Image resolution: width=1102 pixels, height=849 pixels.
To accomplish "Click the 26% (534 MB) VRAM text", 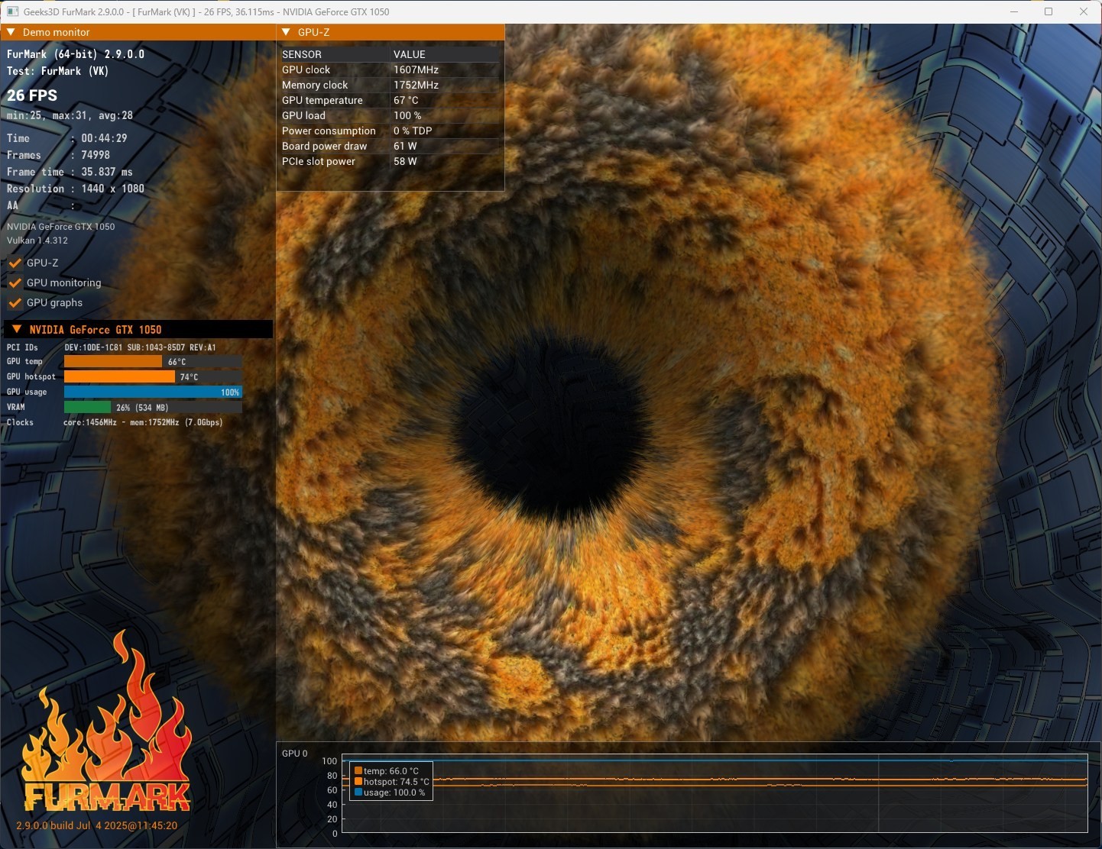I will (x=142, y=408).
